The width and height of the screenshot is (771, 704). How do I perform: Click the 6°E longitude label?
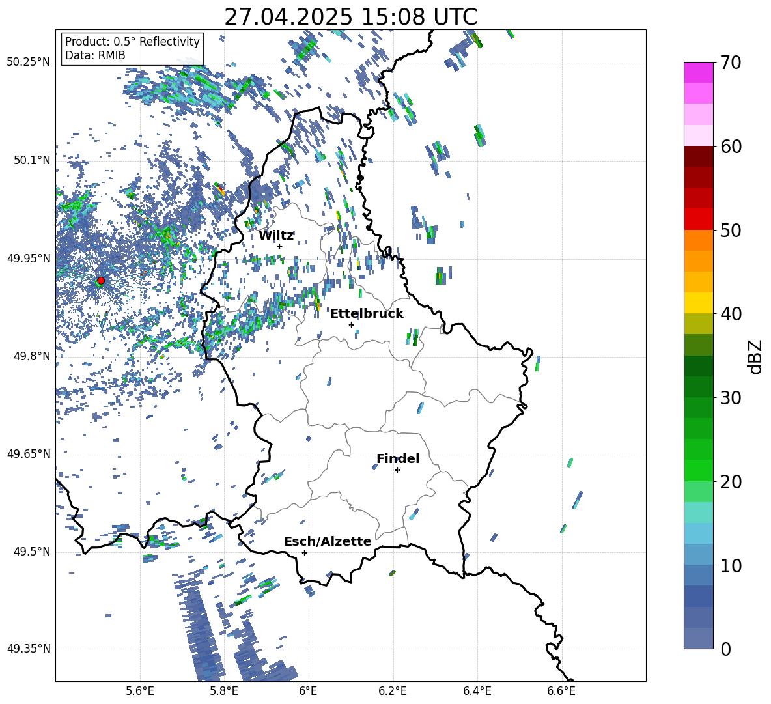[x=308, y=691]
